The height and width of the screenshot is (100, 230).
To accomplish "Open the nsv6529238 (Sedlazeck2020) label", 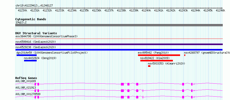I will 36,47.
